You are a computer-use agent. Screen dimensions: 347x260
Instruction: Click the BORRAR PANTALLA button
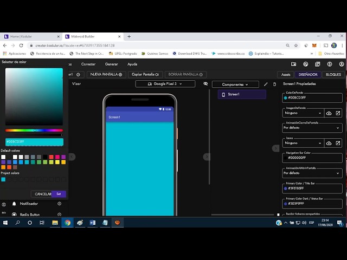tap(185, 75)
